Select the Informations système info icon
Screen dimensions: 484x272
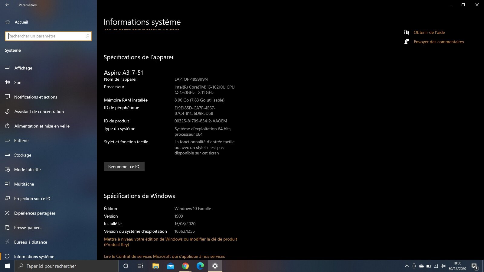pyautogui.click(x=7, y=256)
